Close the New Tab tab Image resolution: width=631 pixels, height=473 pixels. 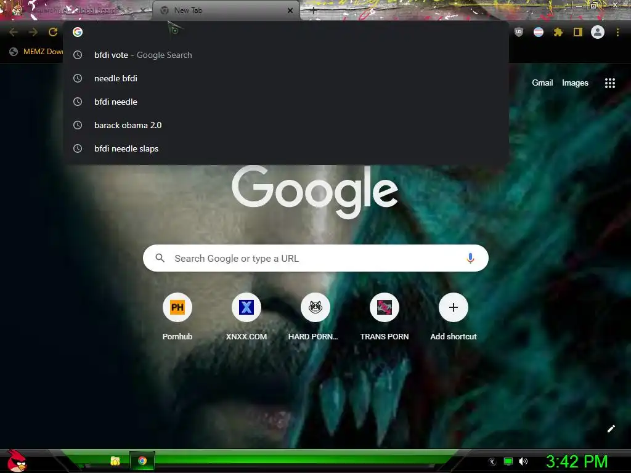[x=290, y=10]
